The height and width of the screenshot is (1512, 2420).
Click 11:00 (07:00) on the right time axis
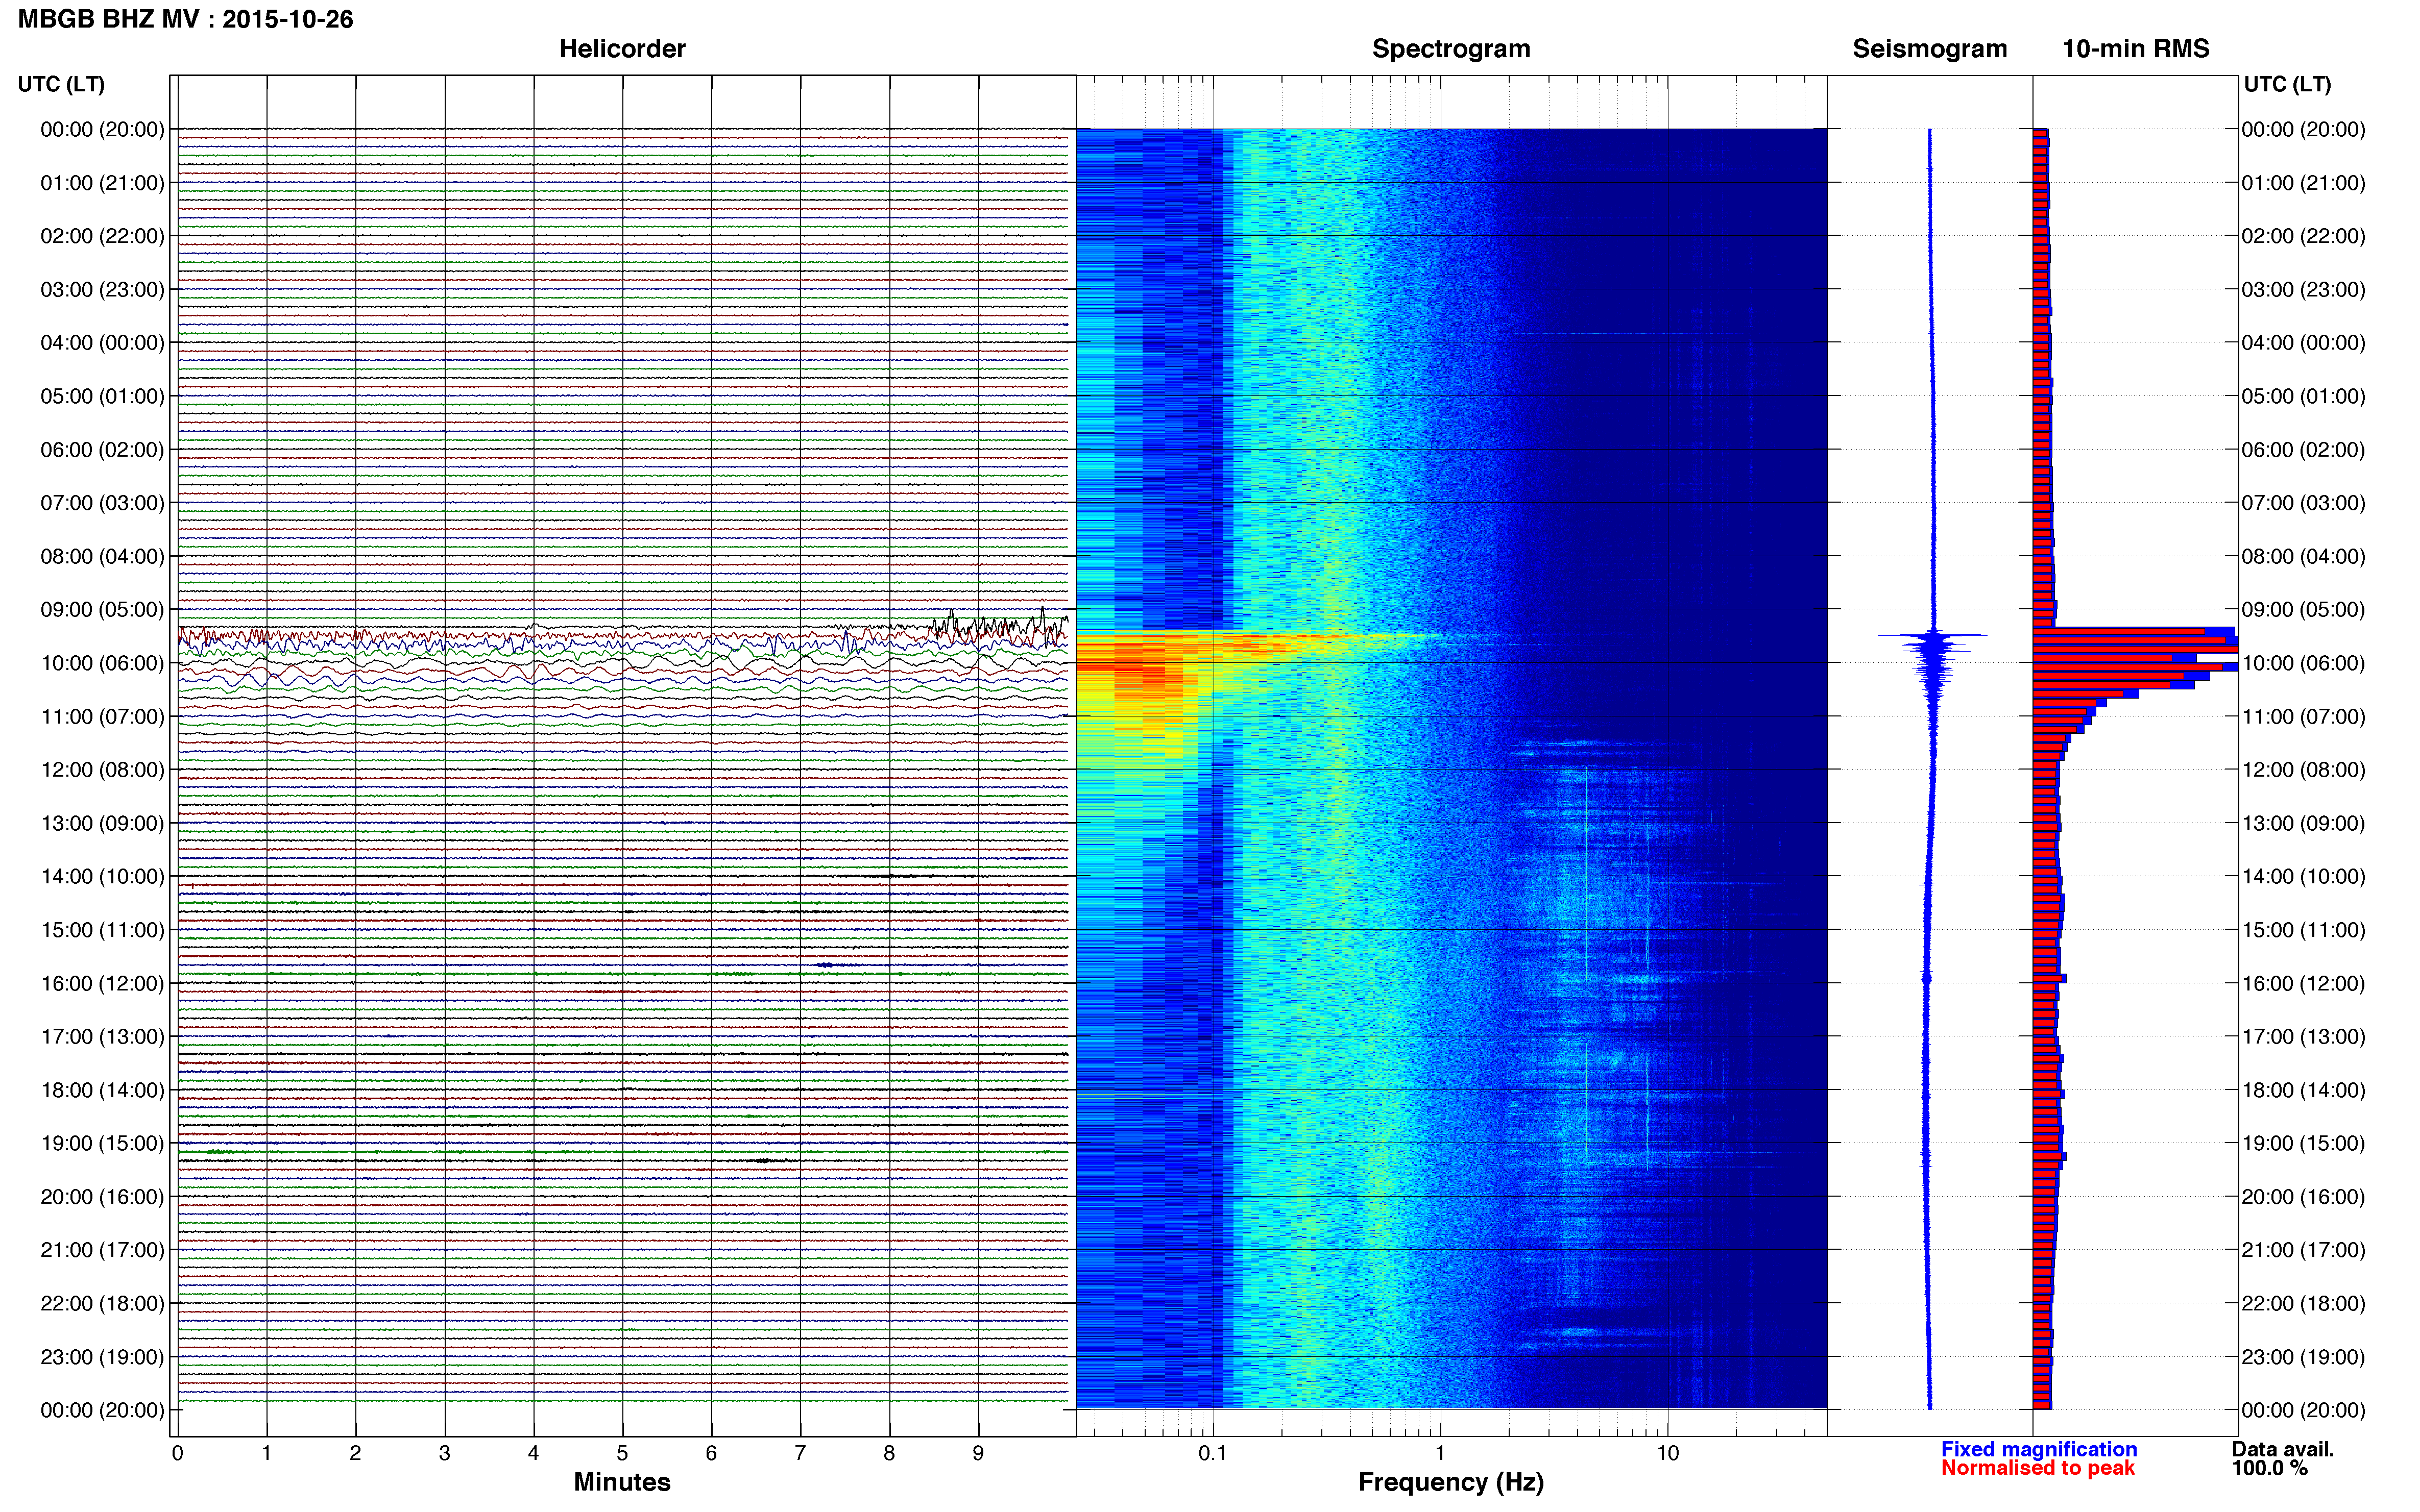pos(2303,716)
